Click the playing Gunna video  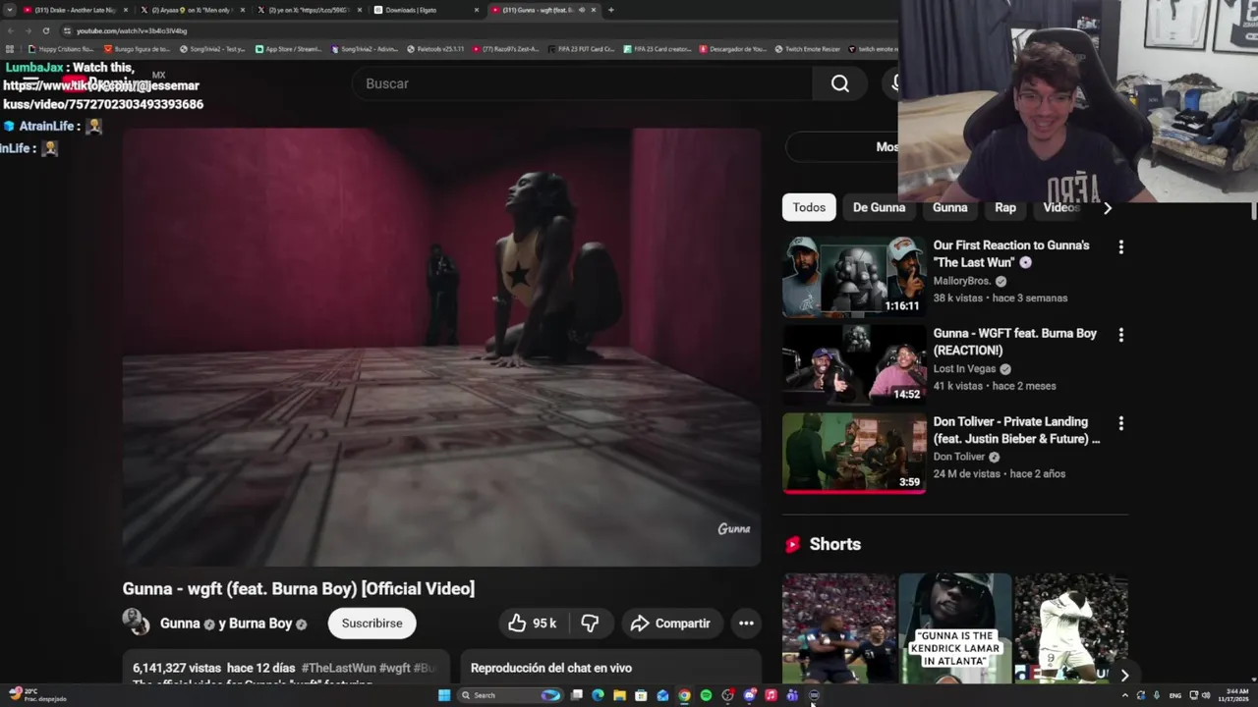441,347
